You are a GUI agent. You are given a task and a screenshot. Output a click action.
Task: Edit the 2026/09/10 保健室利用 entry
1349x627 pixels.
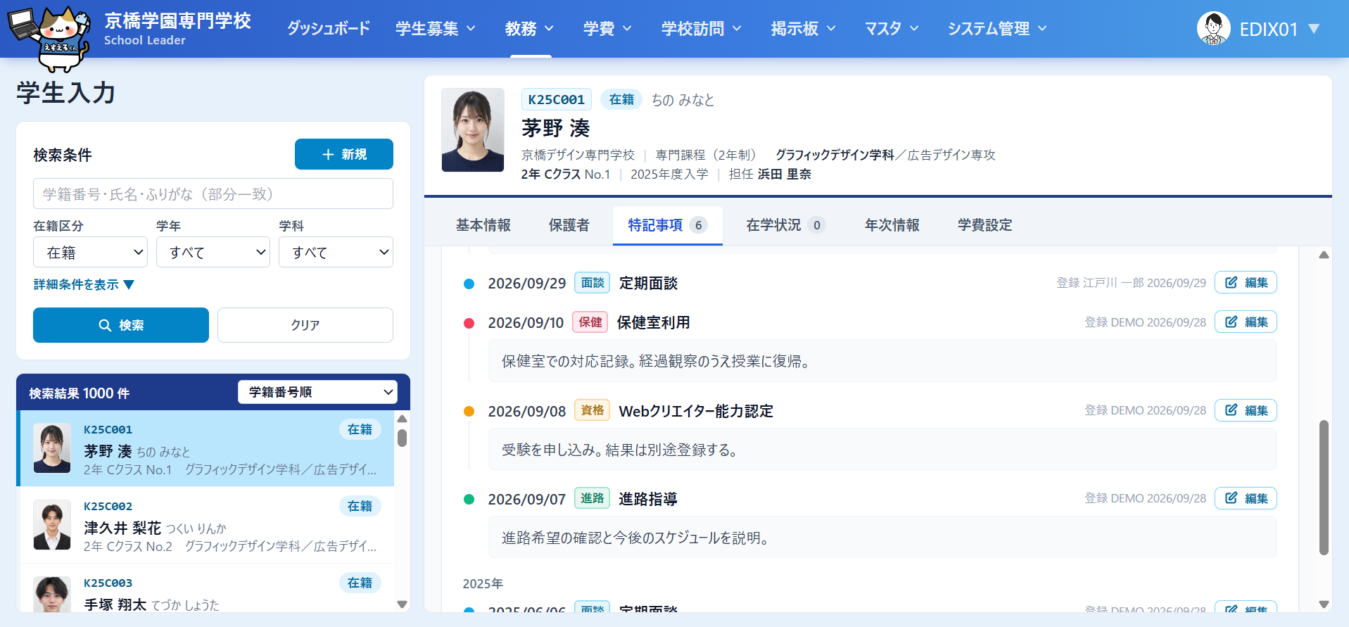[1246, 322]
